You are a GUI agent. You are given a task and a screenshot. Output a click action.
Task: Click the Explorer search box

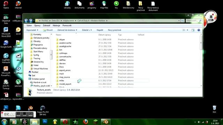coord(194,21)
